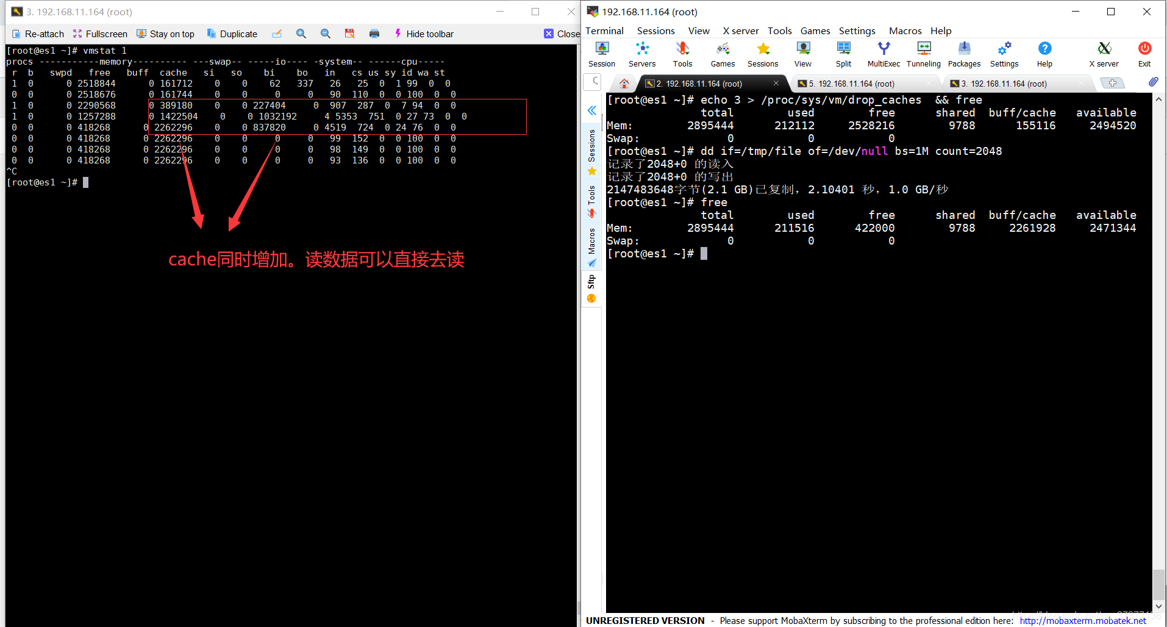Click the zoom out magnifier icon
This screenshot has height=627, width=1167.
pyautogui.click(x=326, y=34)
